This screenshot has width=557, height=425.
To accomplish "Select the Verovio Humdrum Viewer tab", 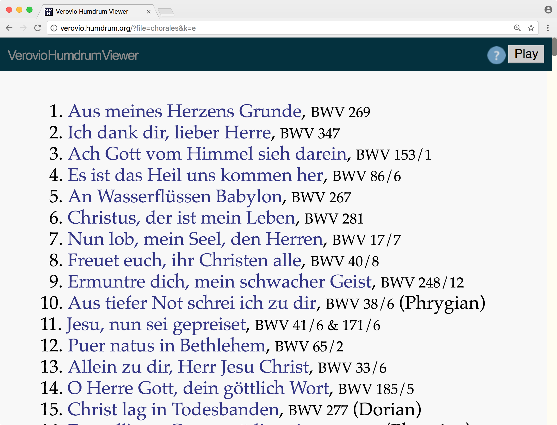I will click(92, 12).
